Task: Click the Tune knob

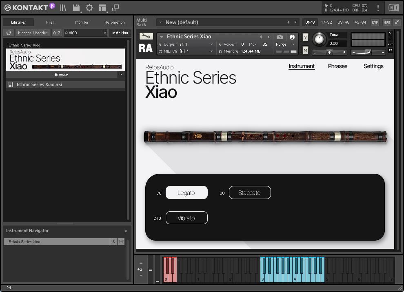Action: (x=319, y=40)
